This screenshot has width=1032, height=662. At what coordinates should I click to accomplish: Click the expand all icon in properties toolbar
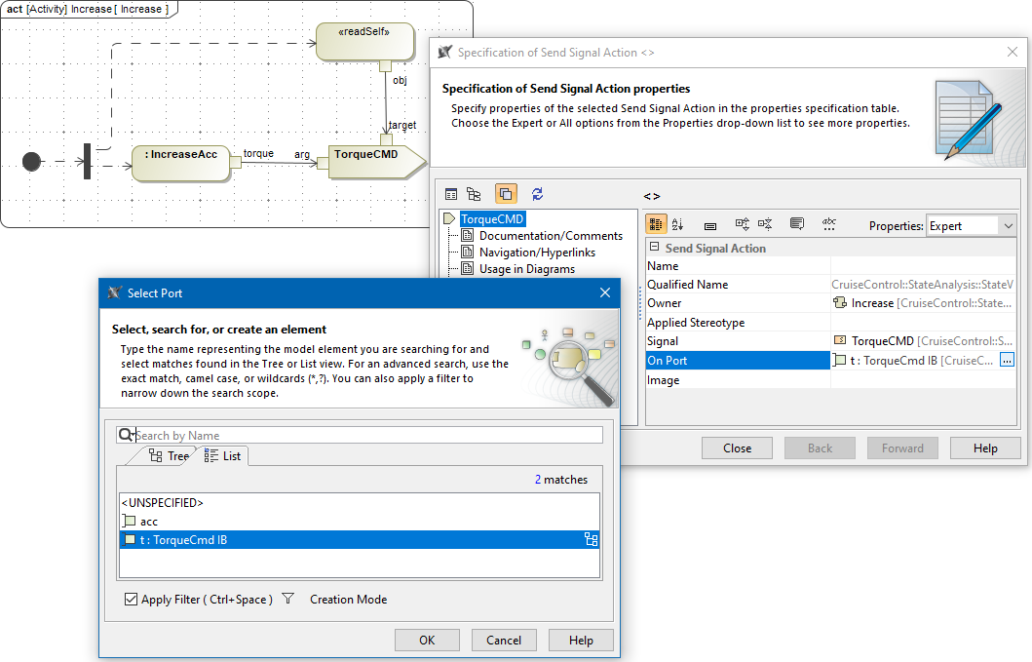[x=742, y=224]
